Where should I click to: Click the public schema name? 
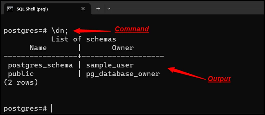(21, 74)
